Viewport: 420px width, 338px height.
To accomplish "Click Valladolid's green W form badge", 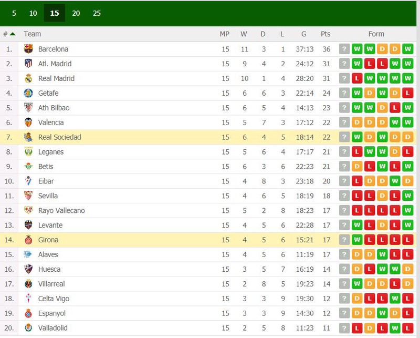I will pos(395,328).
